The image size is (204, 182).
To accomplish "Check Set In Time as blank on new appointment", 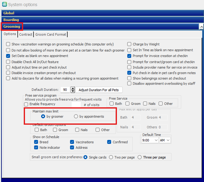I will (129, 50).
